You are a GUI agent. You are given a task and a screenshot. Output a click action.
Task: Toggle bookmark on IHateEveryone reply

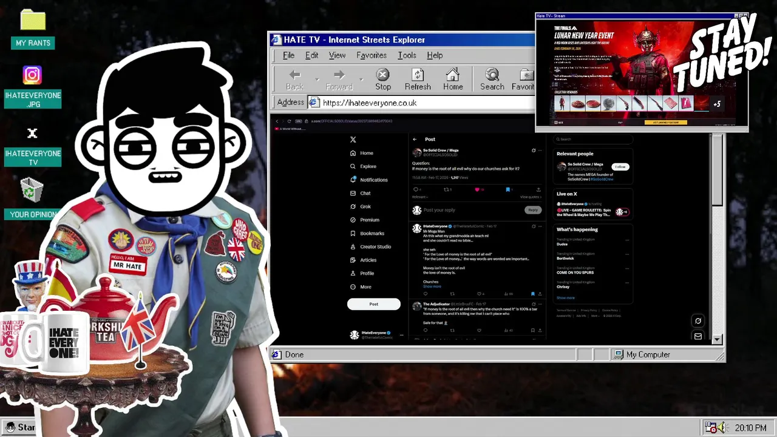(x=532, y=294)
